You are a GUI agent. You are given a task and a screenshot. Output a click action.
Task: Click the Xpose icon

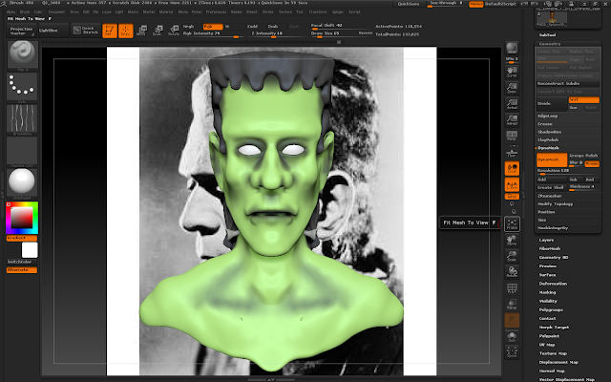[512, 352]
